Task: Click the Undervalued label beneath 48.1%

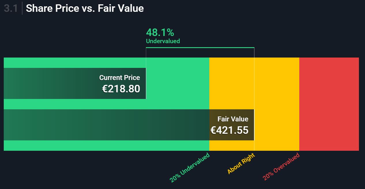Action: (163, 41)
